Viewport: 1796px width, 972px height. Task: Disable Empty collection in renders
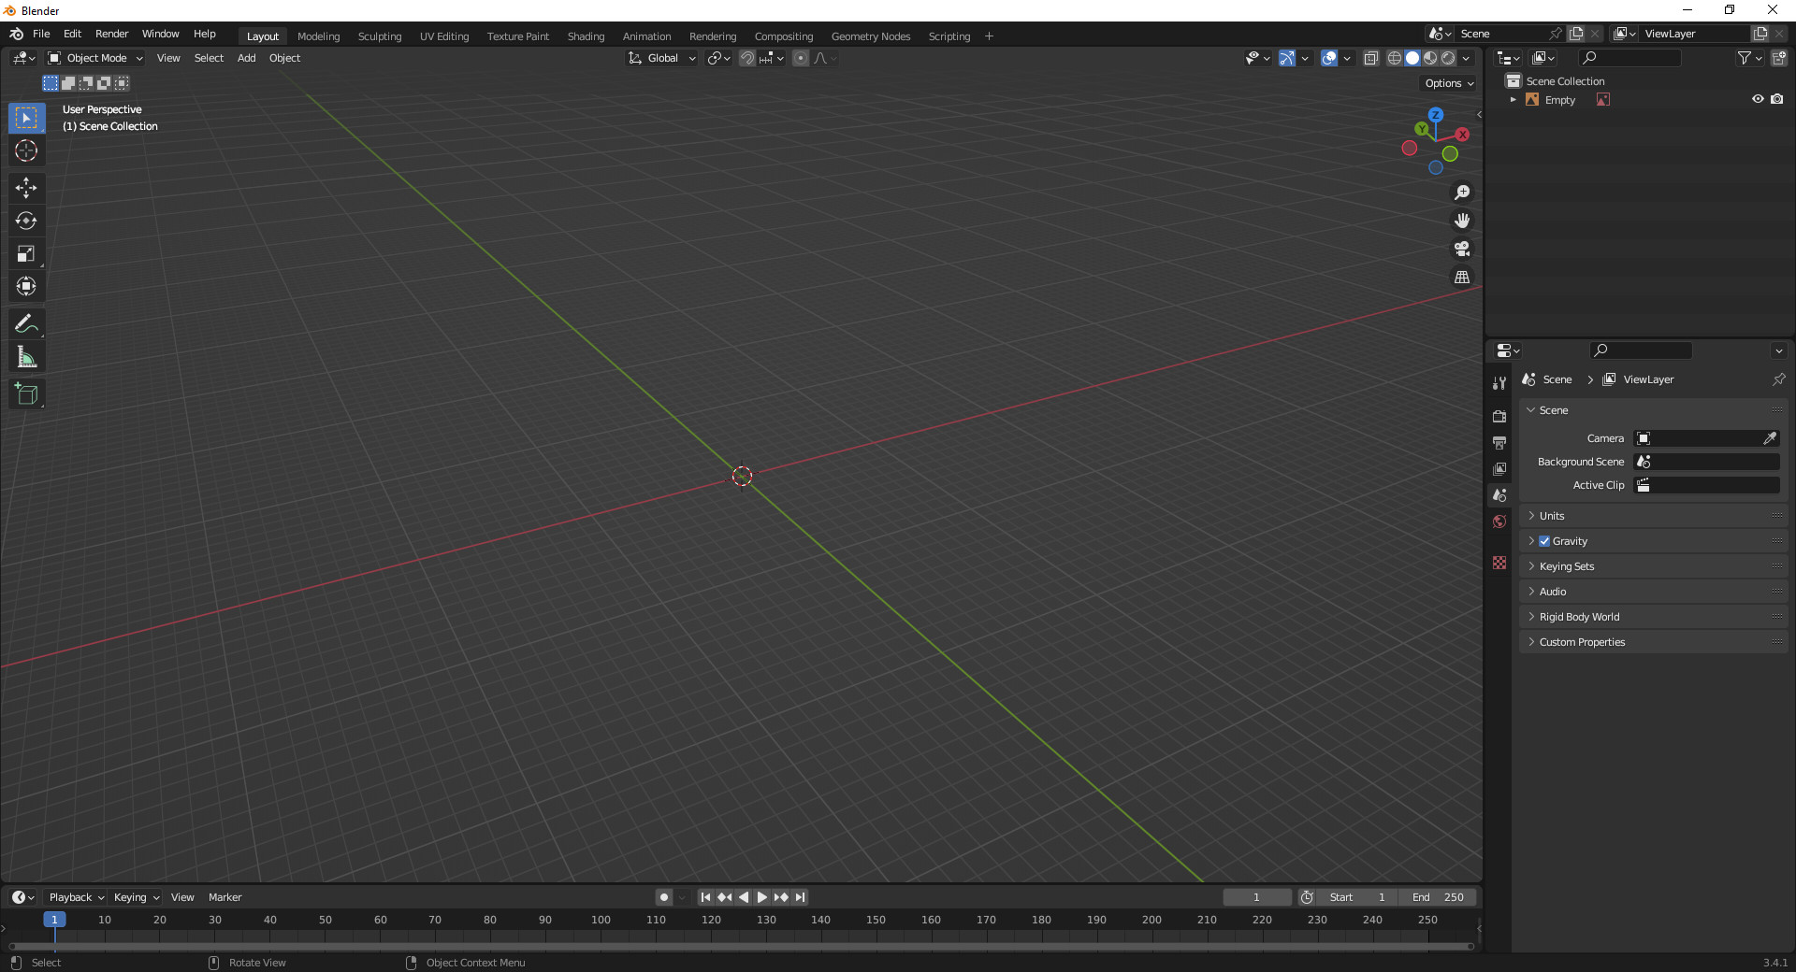pyautogui.click(x=1777, y=99)
